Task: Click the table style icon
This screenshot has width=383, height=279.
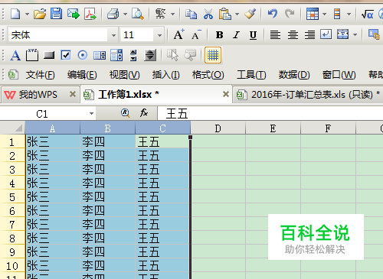Action: click(313, 14)
